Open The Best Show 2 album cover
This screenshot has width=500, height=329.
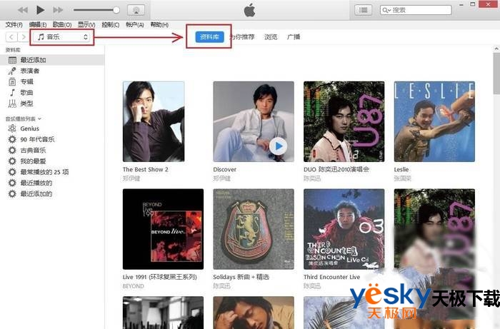tap(154, 121)
